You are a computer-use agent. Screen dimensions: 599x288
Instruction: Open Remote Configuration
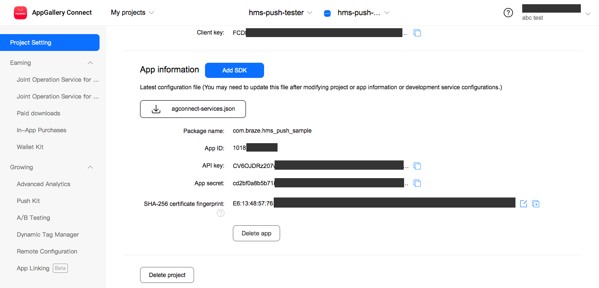(47, 251)
